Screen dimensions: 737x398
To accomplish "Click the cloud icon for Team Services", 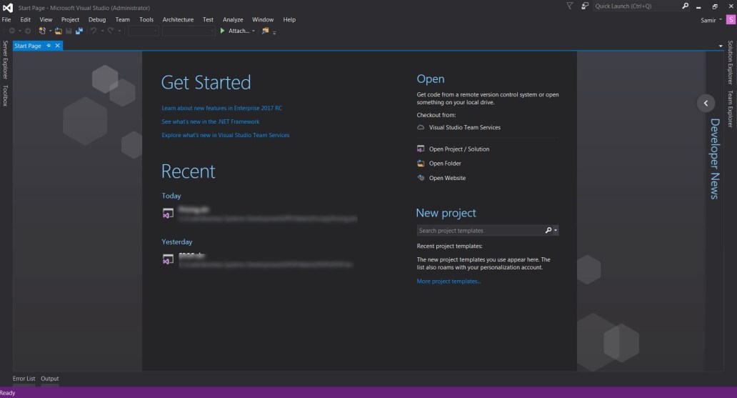I will 421,127.
